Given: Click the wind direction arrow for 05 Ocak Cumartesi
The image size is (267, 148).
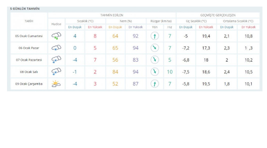Looking at the screenshot, I should [x=154, y=36].
